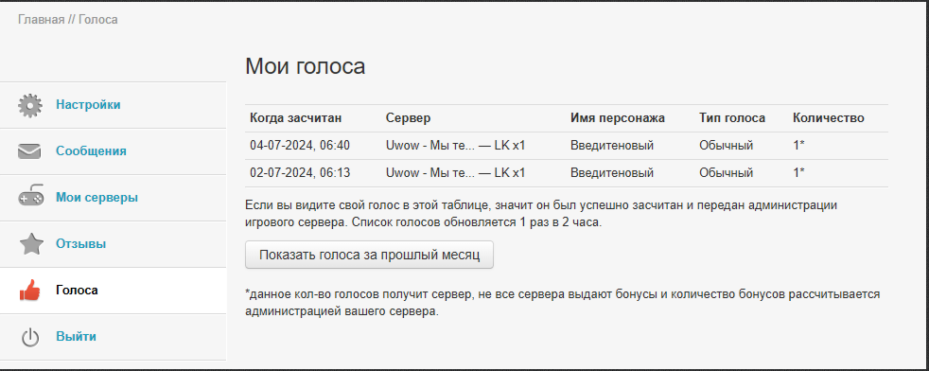
Task: Click the envelope icon beside Сообщения
Action: [x=29, y=151]
